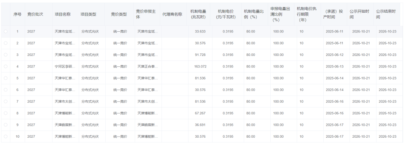Click bidder 天津正合泰… in row 4
The width and height of the screenshot is (405, 144).
point(147,66)
